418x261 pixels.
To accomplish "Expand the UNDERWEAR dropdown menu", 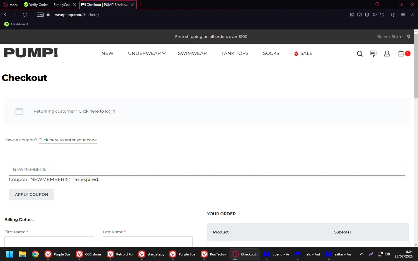I will [147, 53].
